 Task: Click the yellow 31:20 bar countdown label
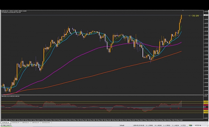[194, 16]
